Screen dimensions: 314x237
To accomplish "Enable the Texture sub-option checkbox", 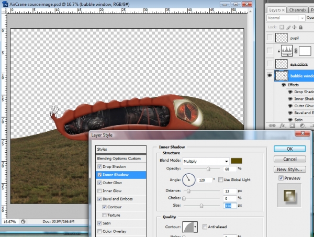I will click(104, 215).
